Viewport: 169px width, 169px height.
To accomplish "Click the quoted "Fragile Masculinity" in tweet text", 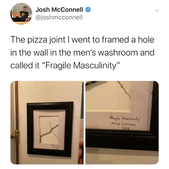I will pyautogui.click(x=82, y=65).
